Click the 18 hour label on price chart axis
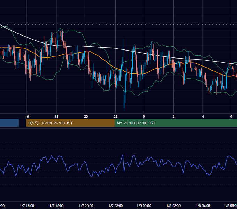 coord(56,117)
